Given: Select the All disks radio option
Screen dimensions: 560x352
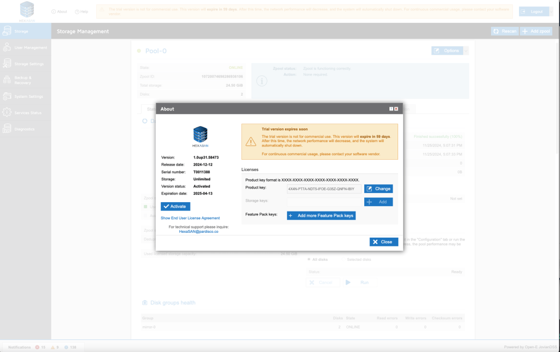Looking at the screenshot, I should click(x=308, y=259).
